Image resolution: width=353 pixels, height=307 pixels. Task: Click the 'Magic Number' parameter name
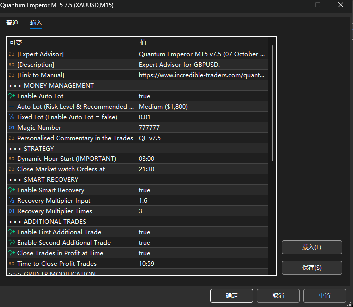[x=39, y=128]
